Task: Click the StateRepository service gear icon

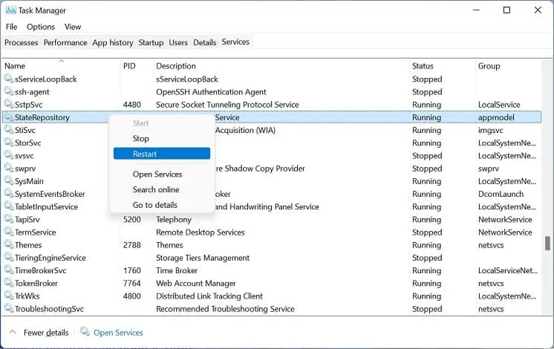Action: tap(9, 117)
